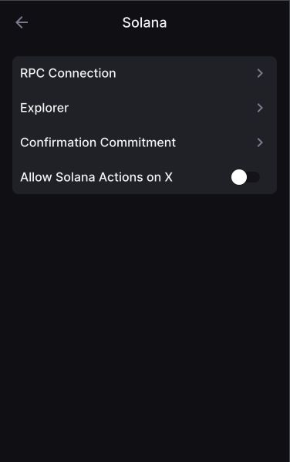Viewport: 290px width, 462px height.
Task: Return to the previous settings screen via the header arrow
Action: (22, 22)
